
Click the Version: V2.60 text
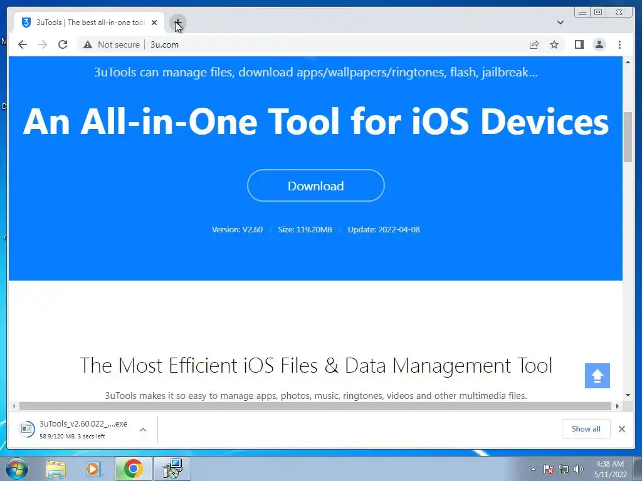coord(237,229)
